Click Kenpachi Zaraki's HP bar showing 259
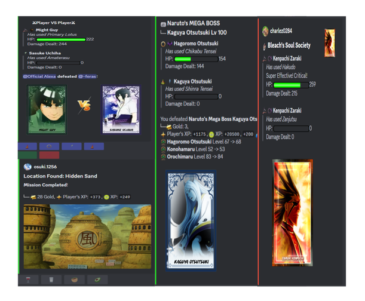Viewport: 365px width, 301px height. tap(291, 85)
